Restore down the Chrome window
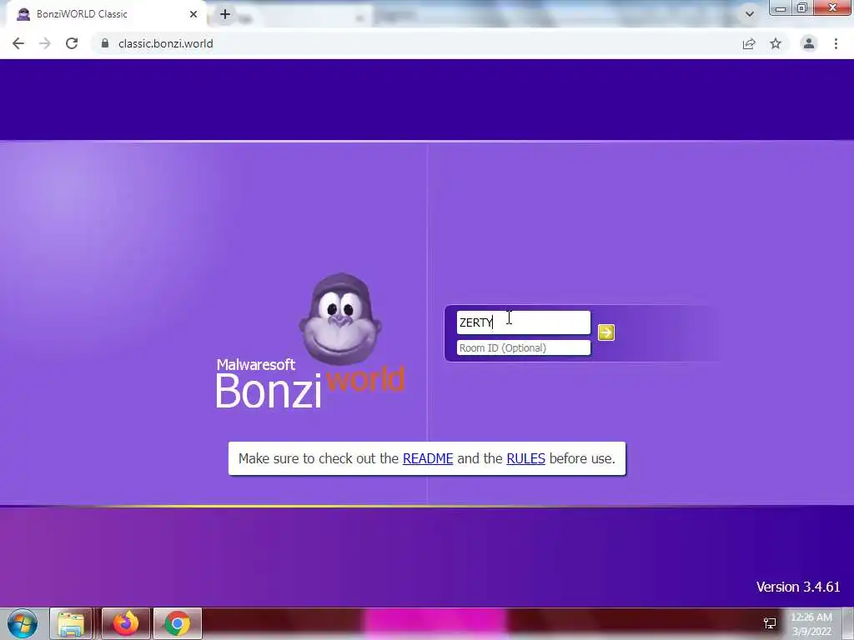 (x=801, y=7)
